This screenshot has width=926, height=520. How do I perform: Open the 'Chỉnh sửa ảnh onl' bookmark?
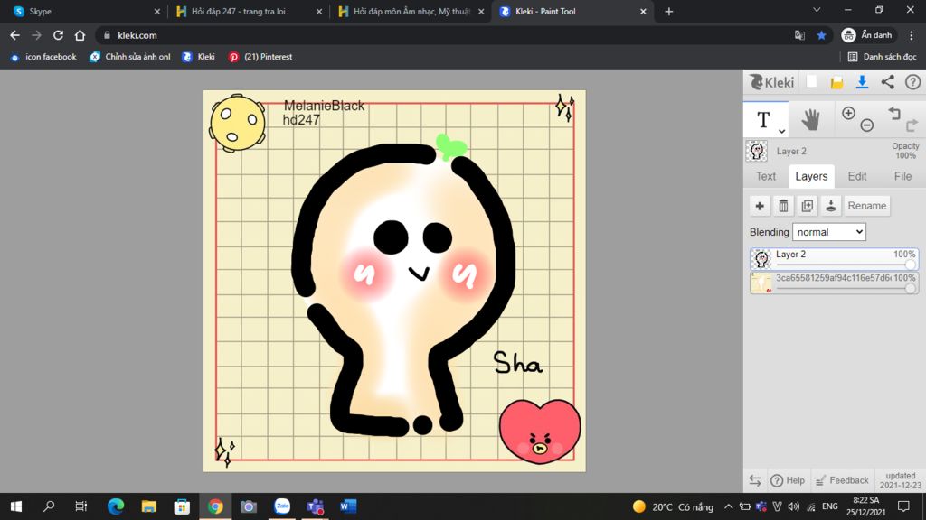click(x=130, y=57)
